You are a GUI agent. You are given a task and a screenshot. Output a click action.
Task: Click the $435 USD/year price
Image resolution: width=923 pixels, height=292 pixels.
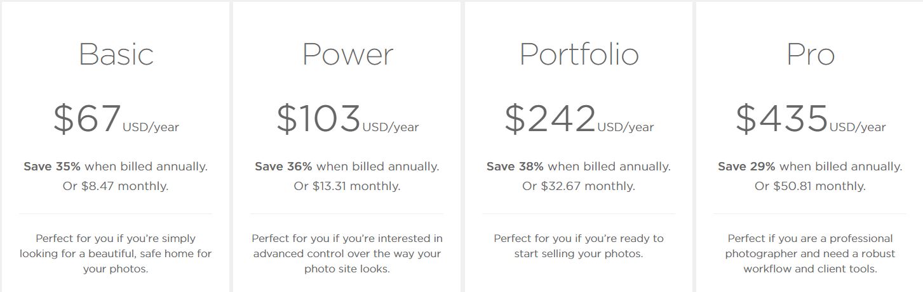(x=810, y=119)
